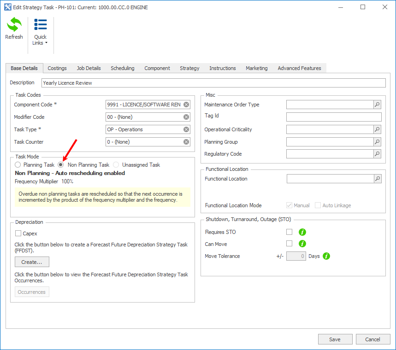Click the Create... depreciation button
Image resolution: width=396 pixels, height=350 pixels.
(x=32, y=262)
